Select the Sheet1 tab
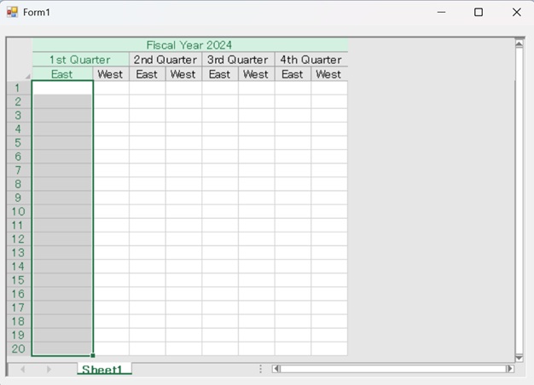This screenshot has height=385, width=534. click(104, 369)
